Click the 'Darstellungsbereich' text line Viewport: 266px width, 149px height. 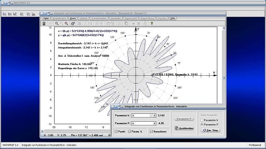tap(83, 43)
